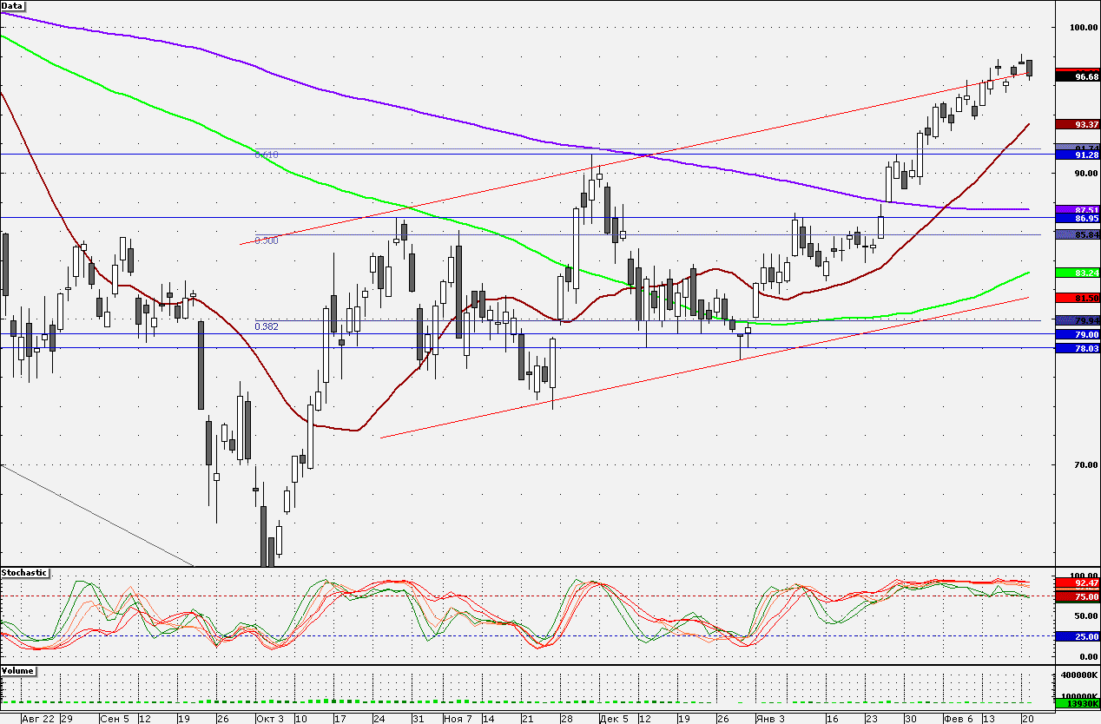The width and height of the screenshot is (1101, 724).
Task: Click the 0.500 Fibonacci level label
Action: [x=267, y=240]
